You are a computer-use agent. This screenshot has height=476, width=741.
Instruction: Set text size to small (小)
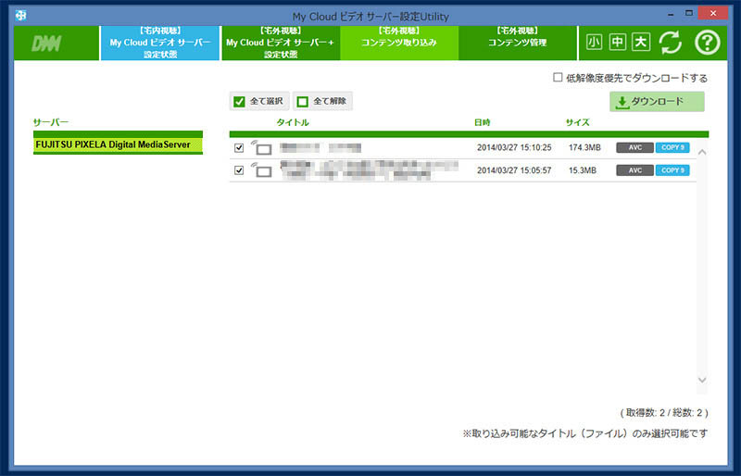pos(594,43)
